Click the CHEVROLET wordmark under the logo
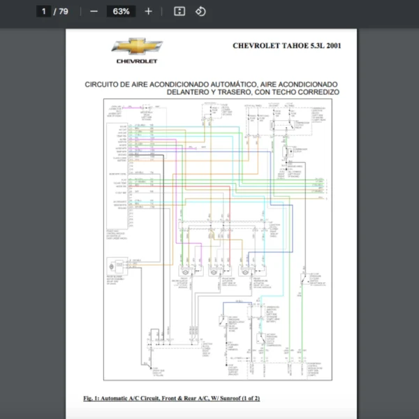The height and width of the screenshot is (419, 419). pyautogui.click(x=136, y=61)
